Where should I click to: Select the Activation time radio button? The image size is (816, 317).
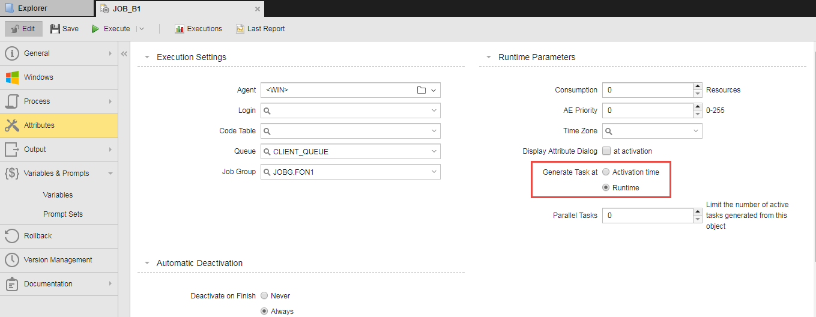(606, 172)
